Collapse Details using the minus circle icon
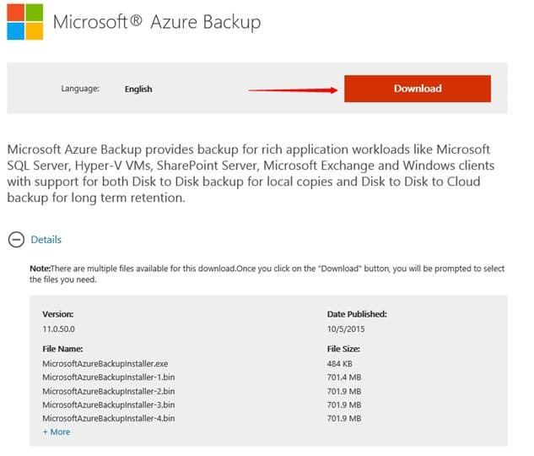Viewport: 534px width, 456px height. 15,240
